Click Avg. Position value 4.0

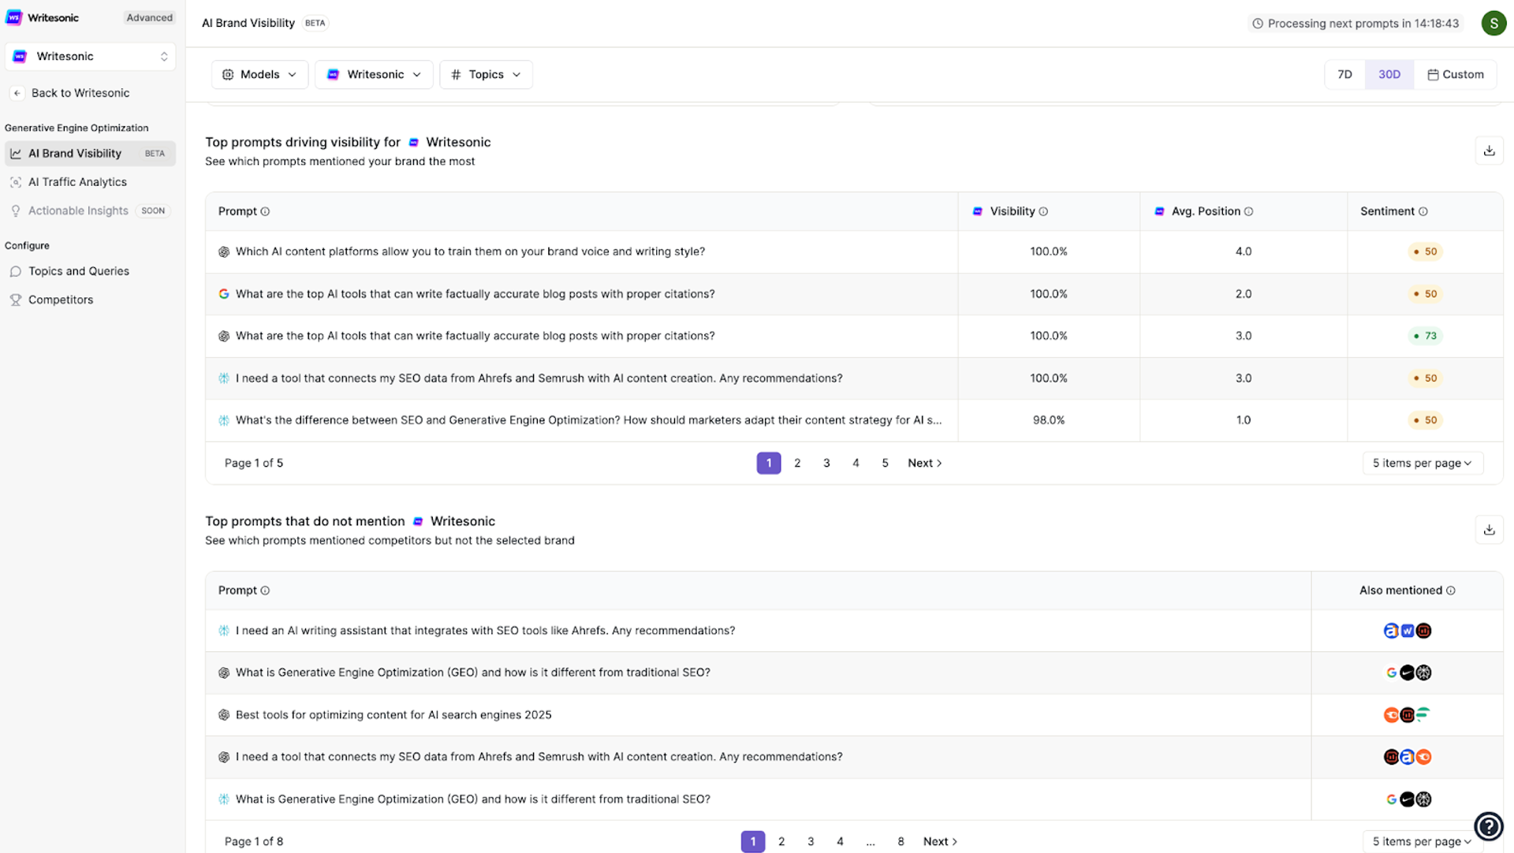pyautogui.click(x=1244, y=252)
